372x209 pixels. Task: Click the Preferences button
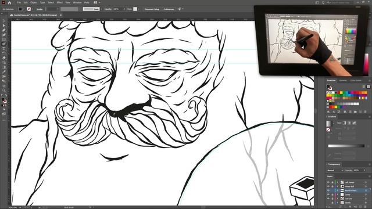tap(169, 9)
